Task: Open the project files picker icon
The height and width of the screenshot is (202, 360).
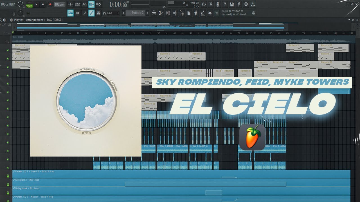Action: [x=189, y=13]
